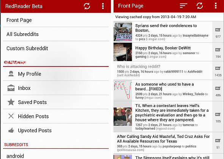The image size is (224, 159).
Task: Tap Custom Subreddit entry
Action: click(56, 48)
